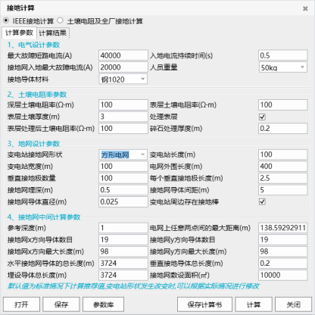Select the IEEE接地计算 radio button
This screenshot has height=315, width=315.
tap(6, 20)
